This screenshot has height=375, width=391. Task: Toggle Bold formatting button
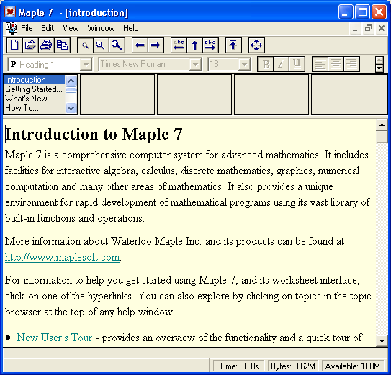[266, 64]
